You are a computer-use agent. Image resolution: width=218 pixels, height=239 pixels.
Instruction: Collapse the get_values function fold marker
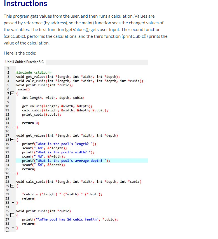(x=12, y=140)
